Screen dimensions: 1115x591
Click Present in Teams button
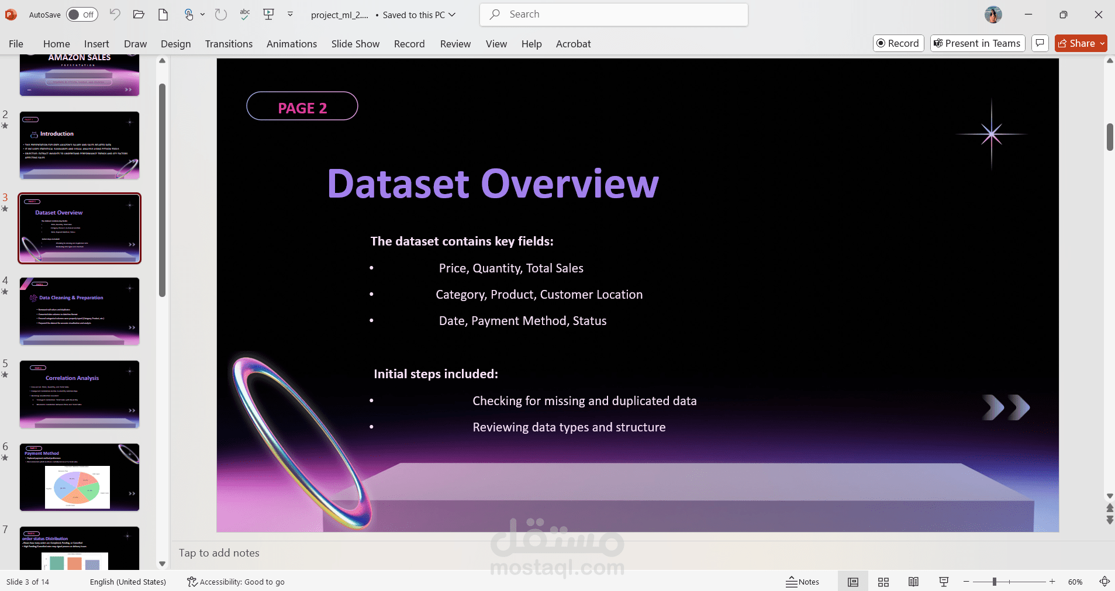(x=978, y=43)
